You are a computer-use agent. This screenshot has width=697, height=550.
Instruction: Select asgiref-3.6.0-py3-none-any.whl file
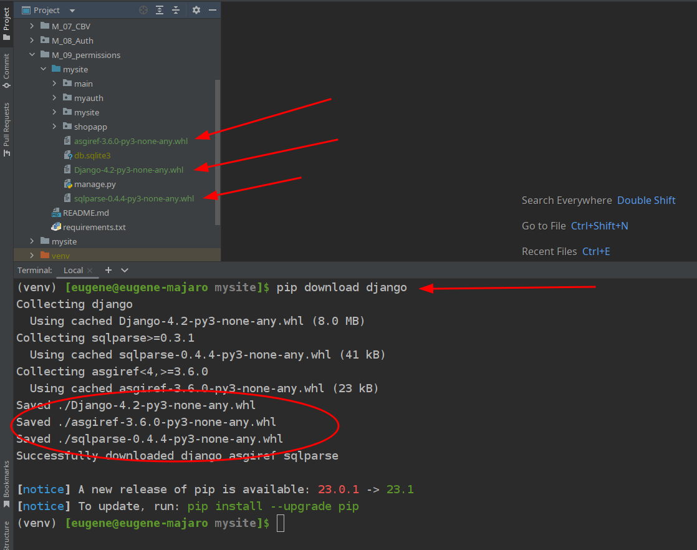tap(117, 141)
